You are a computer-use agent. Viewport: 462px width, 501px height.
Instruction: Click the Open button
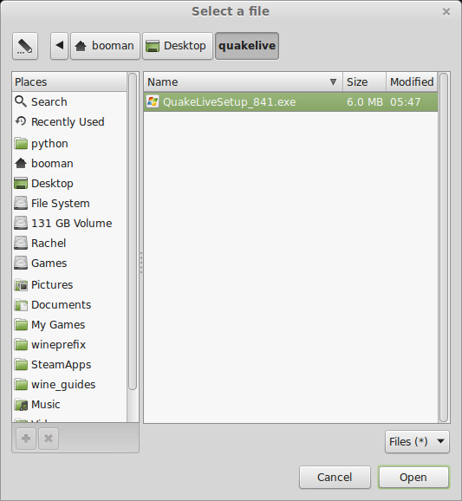[413, 477]
